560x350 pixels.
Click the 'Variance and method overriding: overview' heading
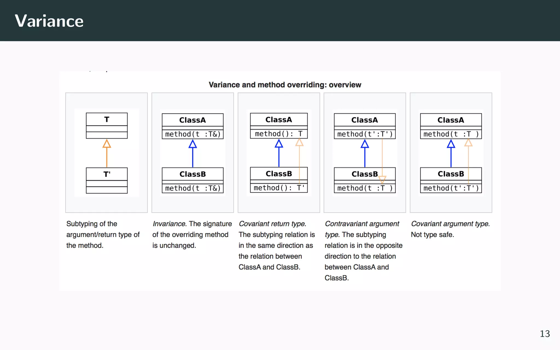(x=285, y=85)
